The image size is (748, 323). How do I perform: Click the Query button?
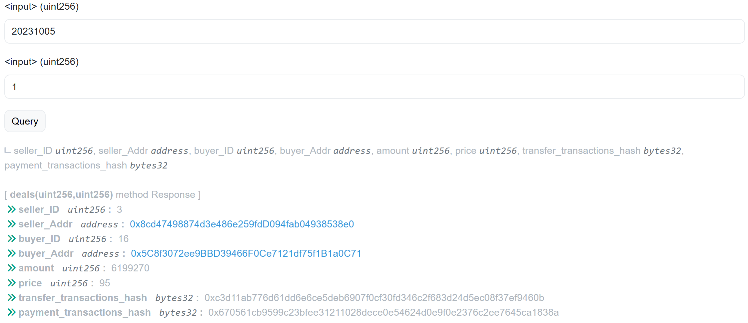coord(25,121)
